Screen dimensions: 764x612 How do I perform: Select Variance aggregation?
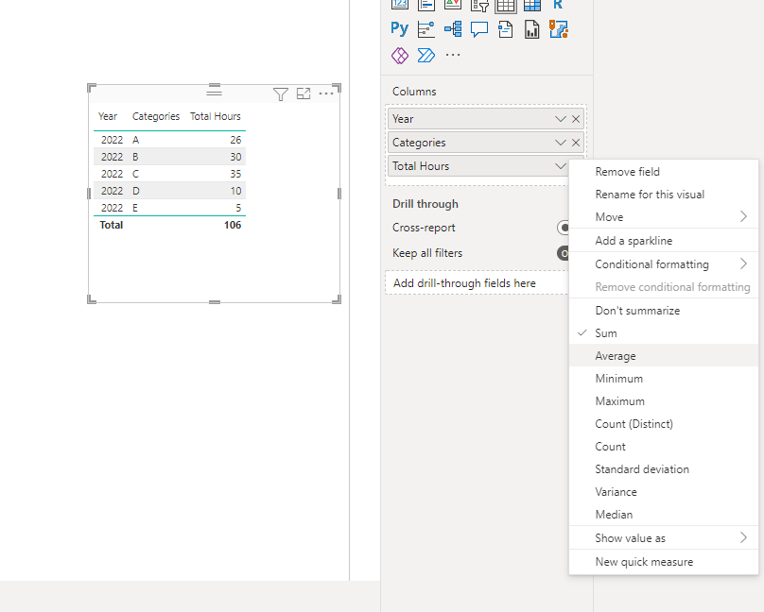[x=664, y=492]
